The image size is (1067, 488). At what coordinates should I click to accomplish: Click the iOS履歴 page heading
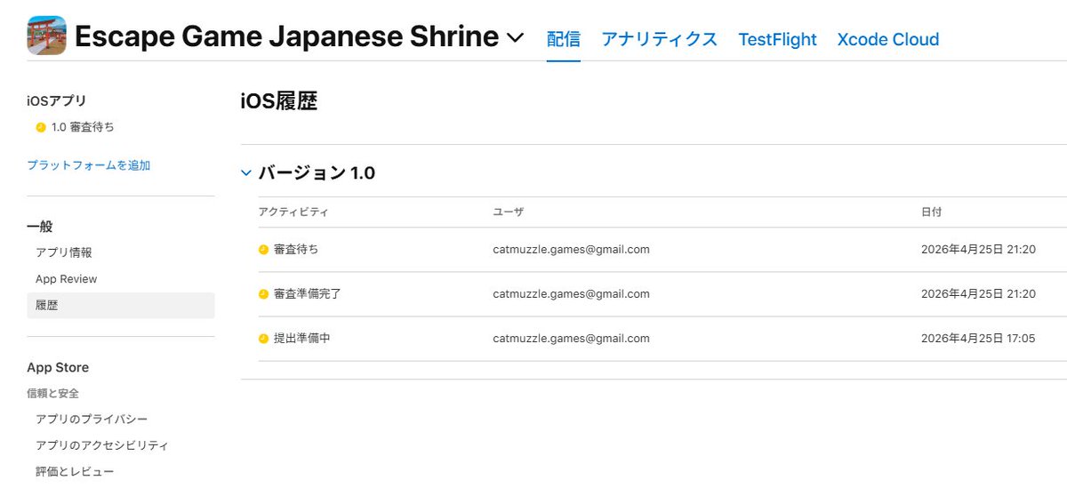click(x=279, y=101)
